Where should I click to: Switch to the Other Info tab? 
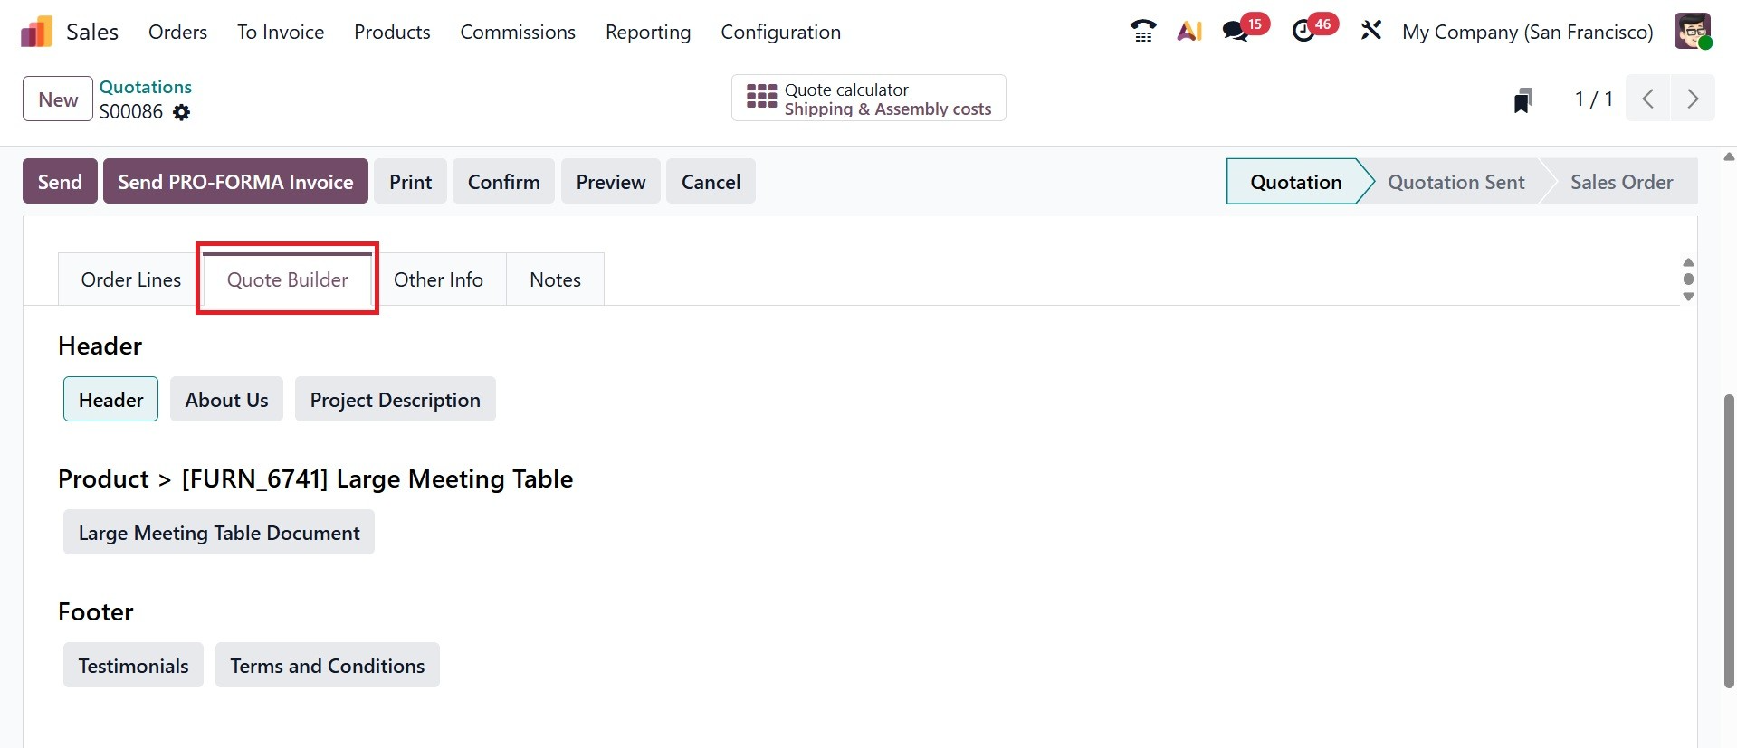tap(438, 280)
